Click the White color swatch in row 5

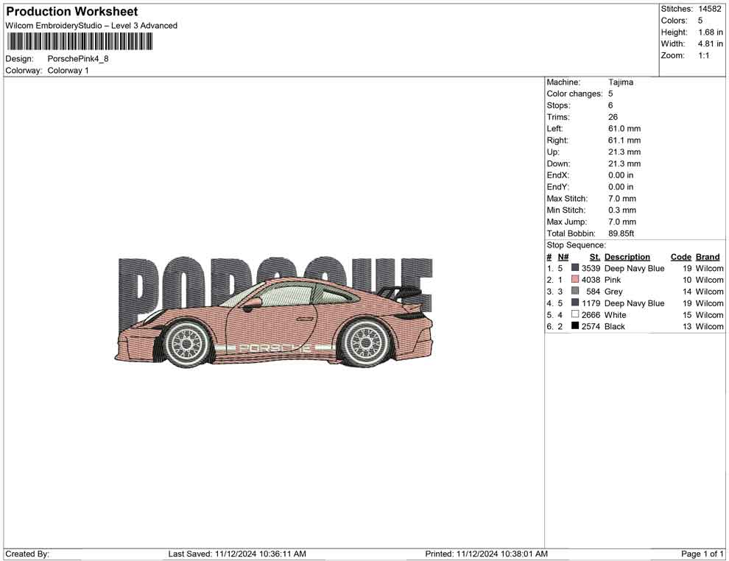pyautogui.click(x=574, y=314)
